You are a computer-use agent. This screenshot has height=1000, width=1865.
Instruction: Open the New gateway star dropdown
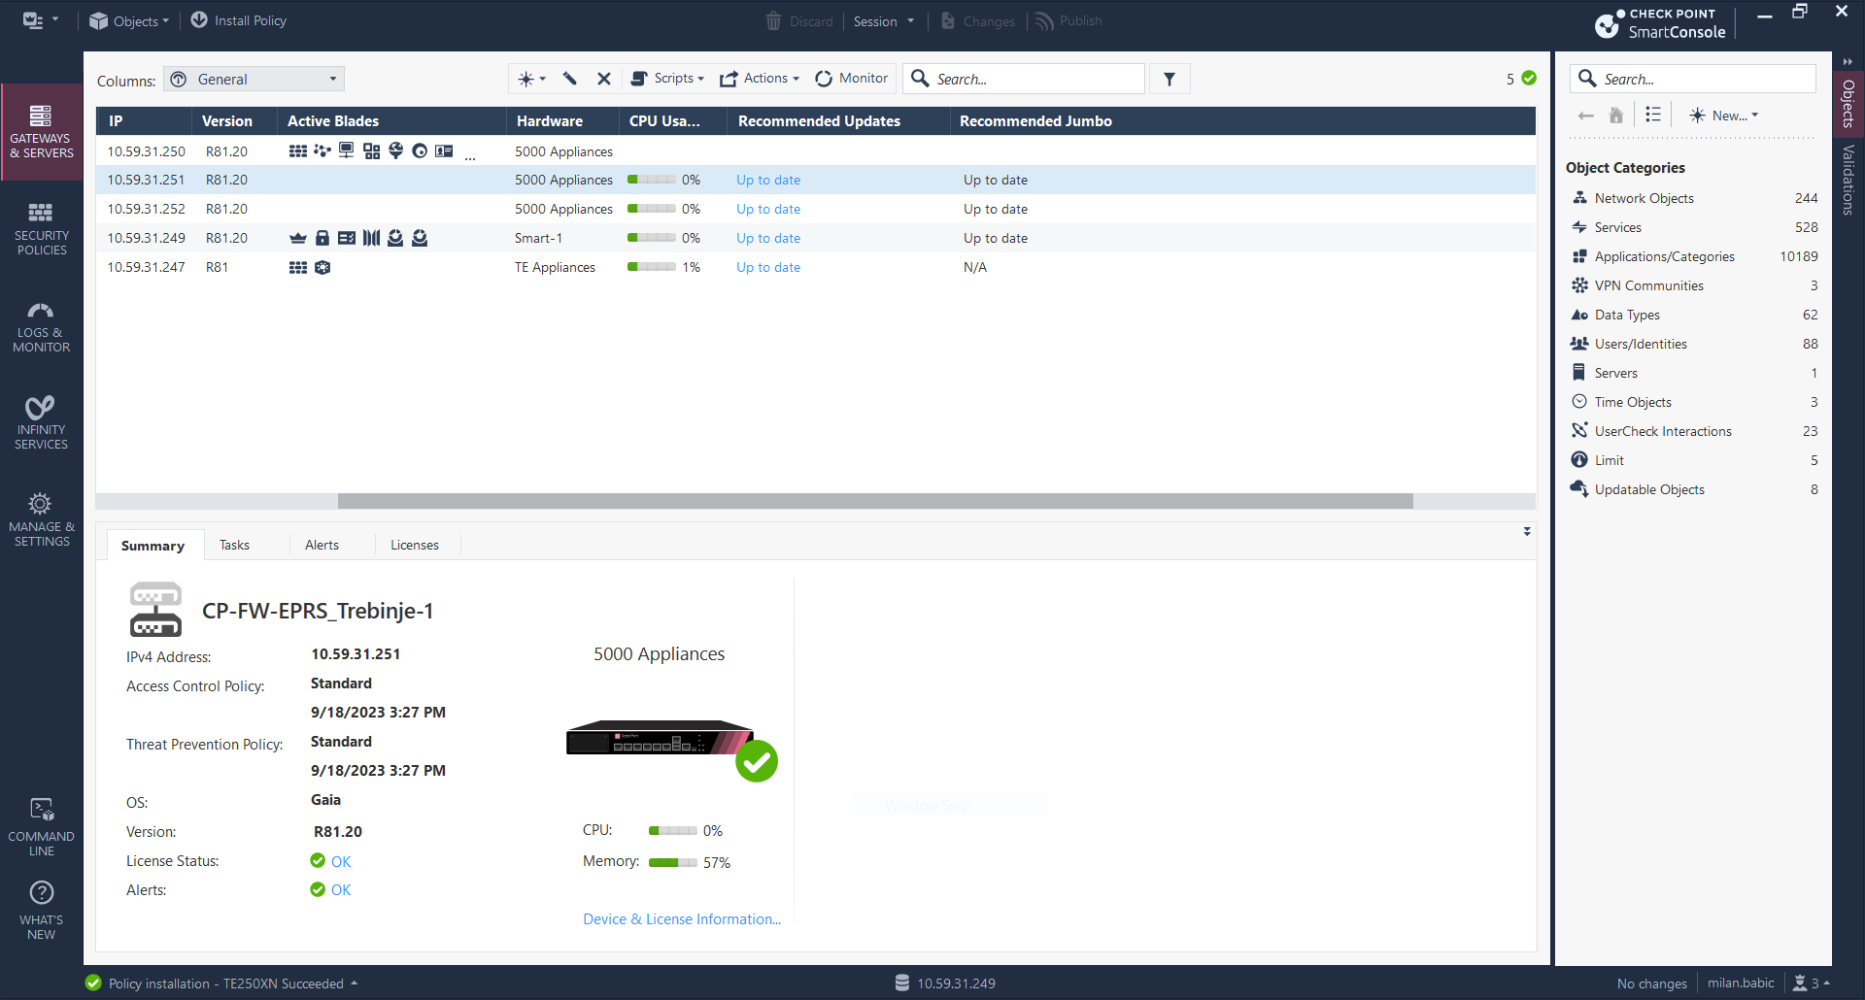(532, 79)
